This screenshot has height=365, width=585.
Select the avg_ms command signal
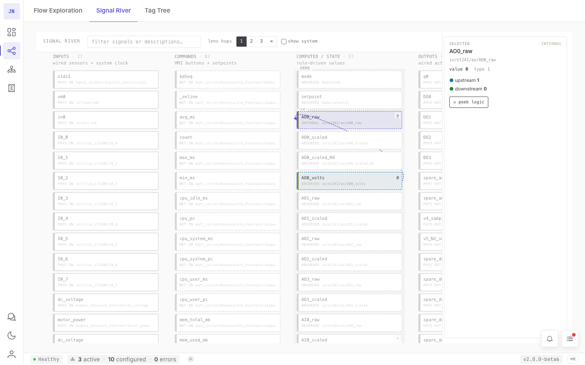coord(227,120)
